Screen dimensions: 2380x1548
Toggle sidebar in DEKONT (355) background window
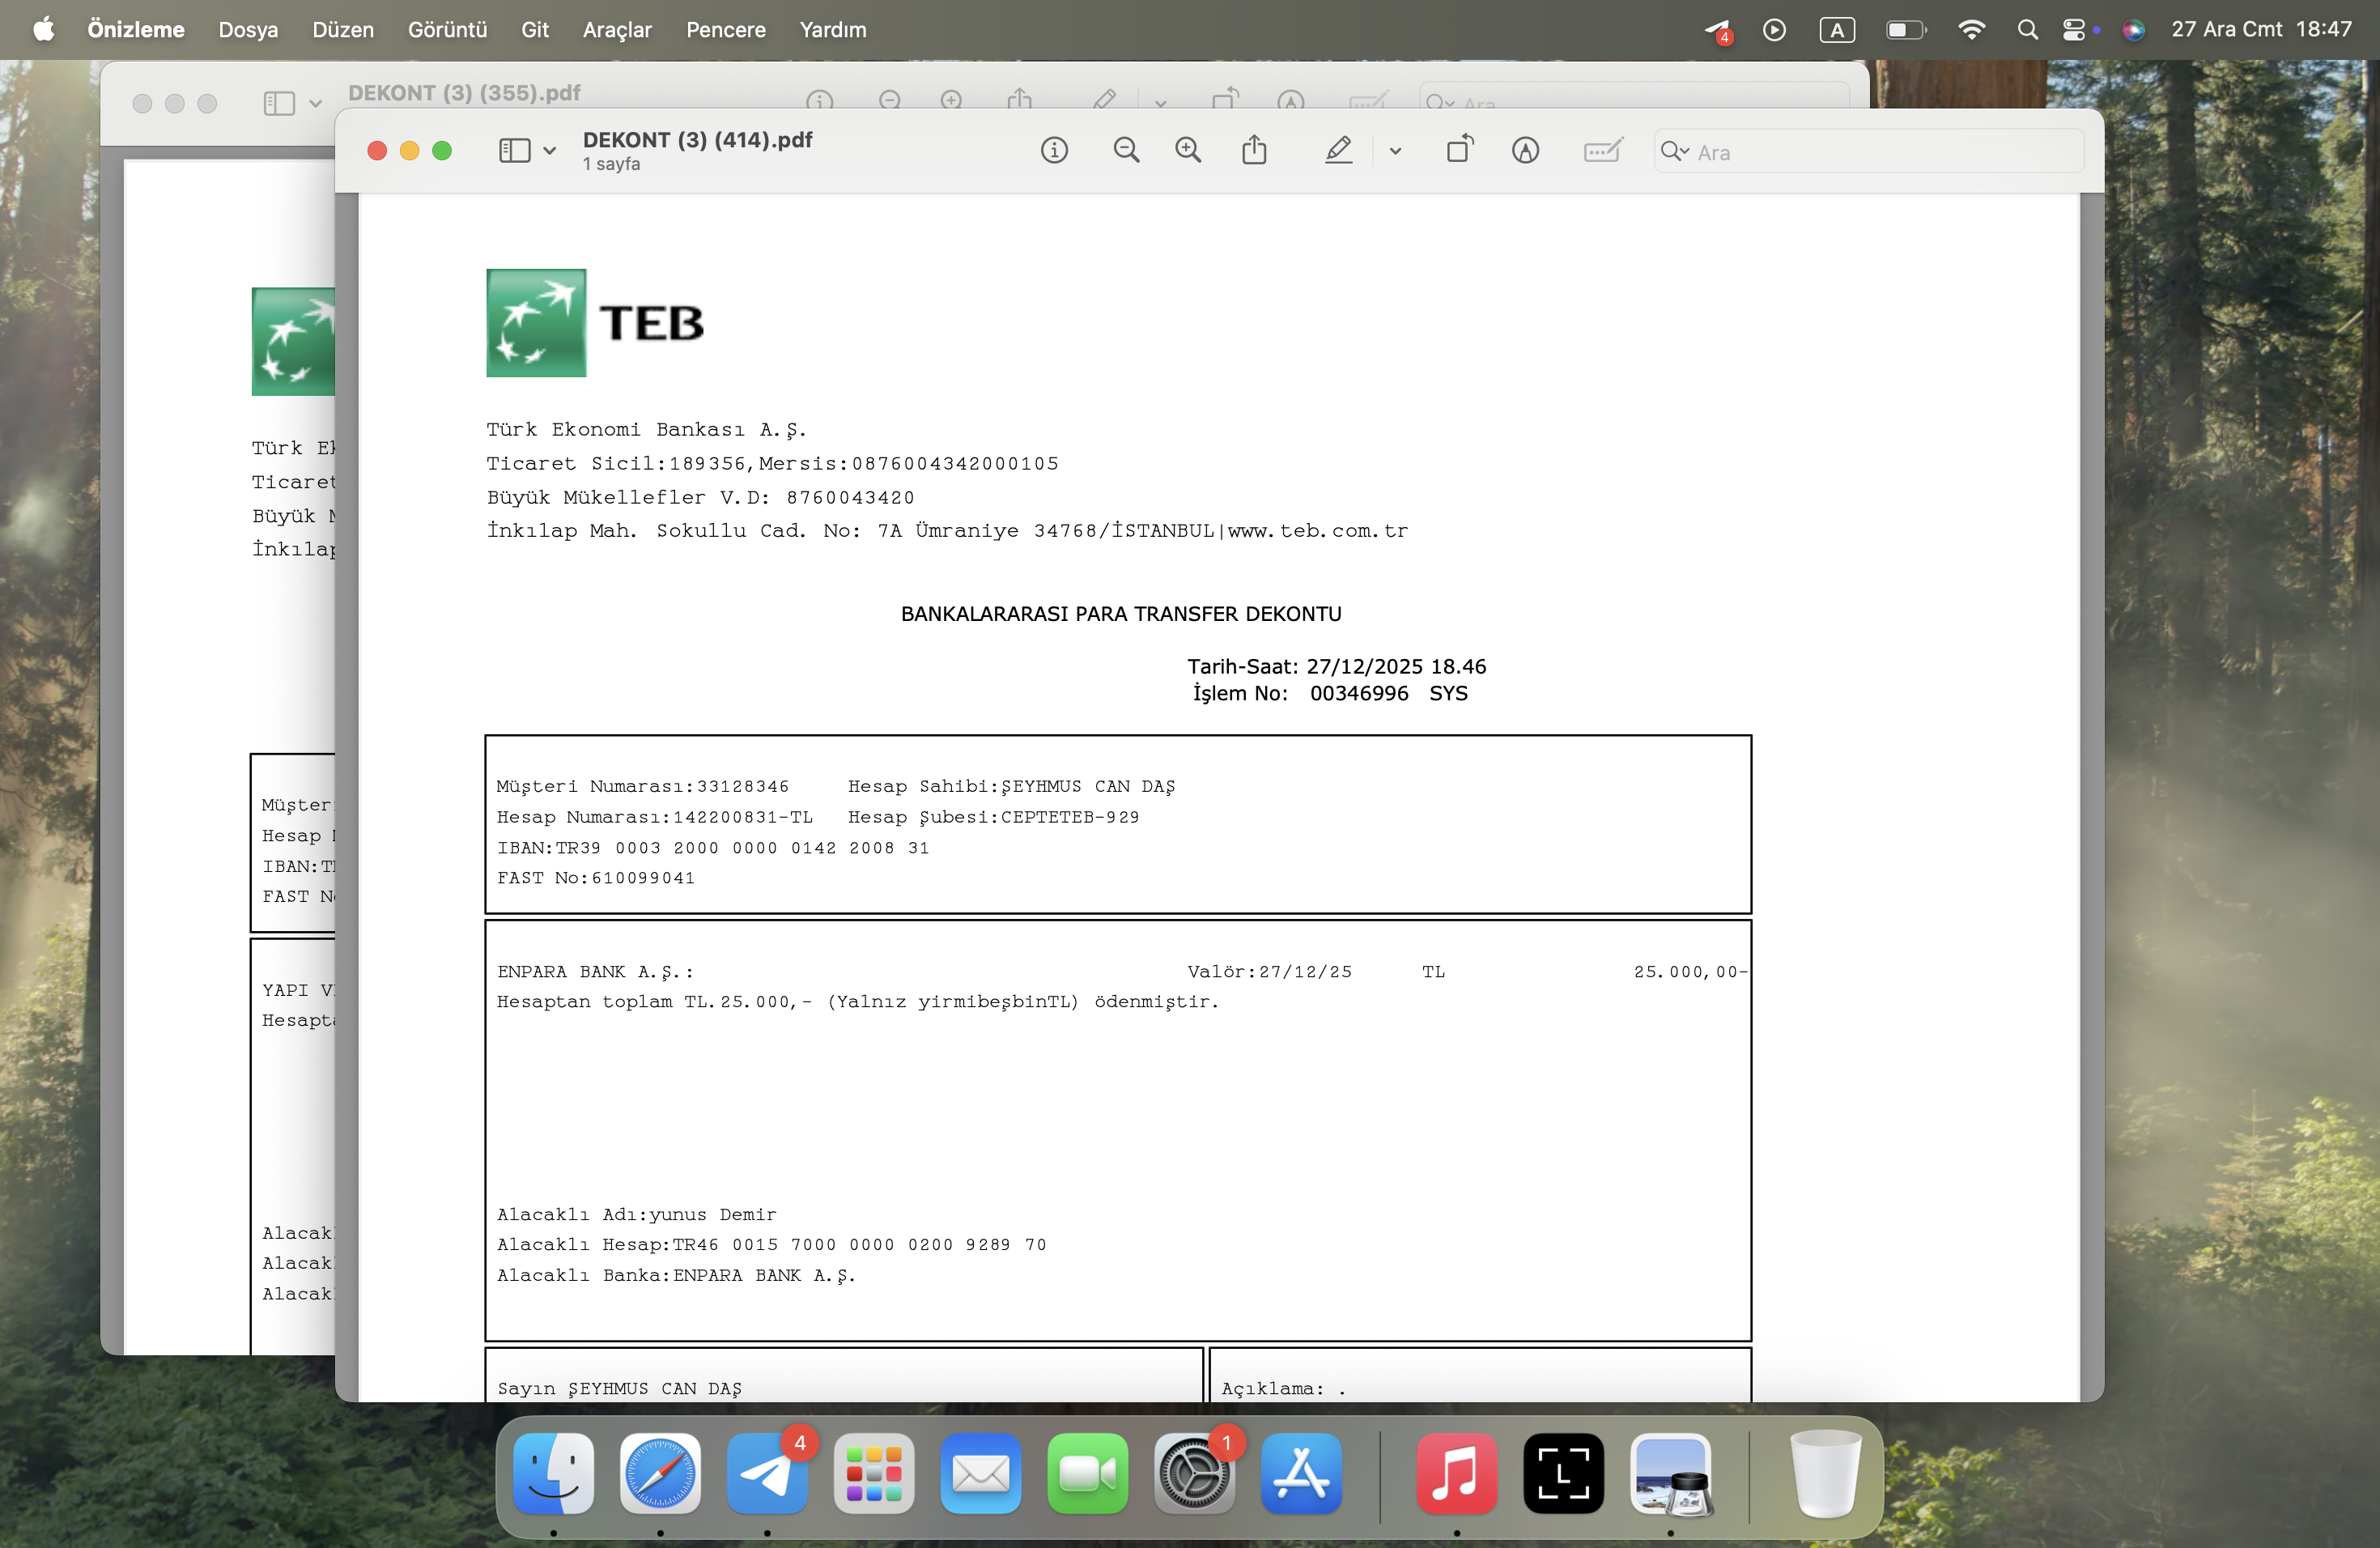[x=279, y=103]
